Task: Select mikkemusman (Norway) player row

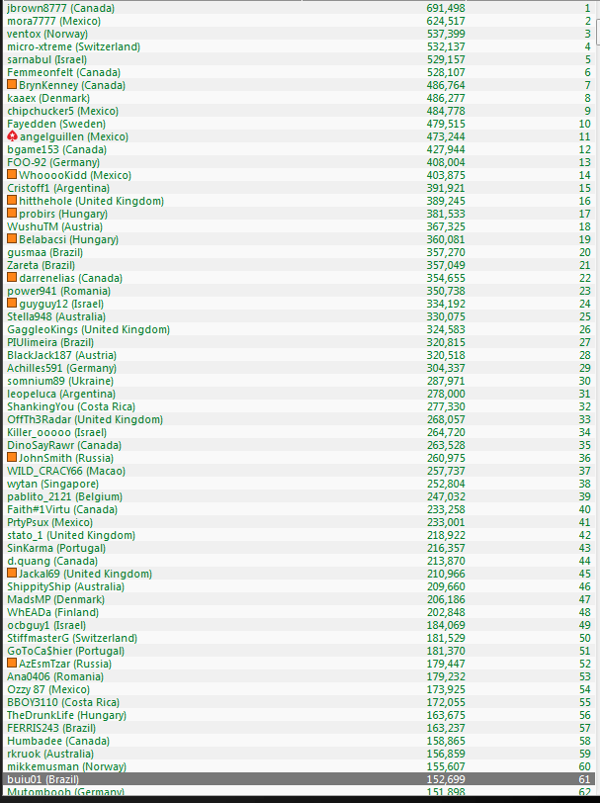Action: tap(299, 766)
